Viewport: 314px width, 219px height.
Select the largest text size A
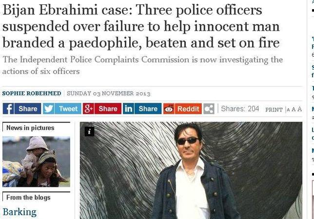pos(299,109)
